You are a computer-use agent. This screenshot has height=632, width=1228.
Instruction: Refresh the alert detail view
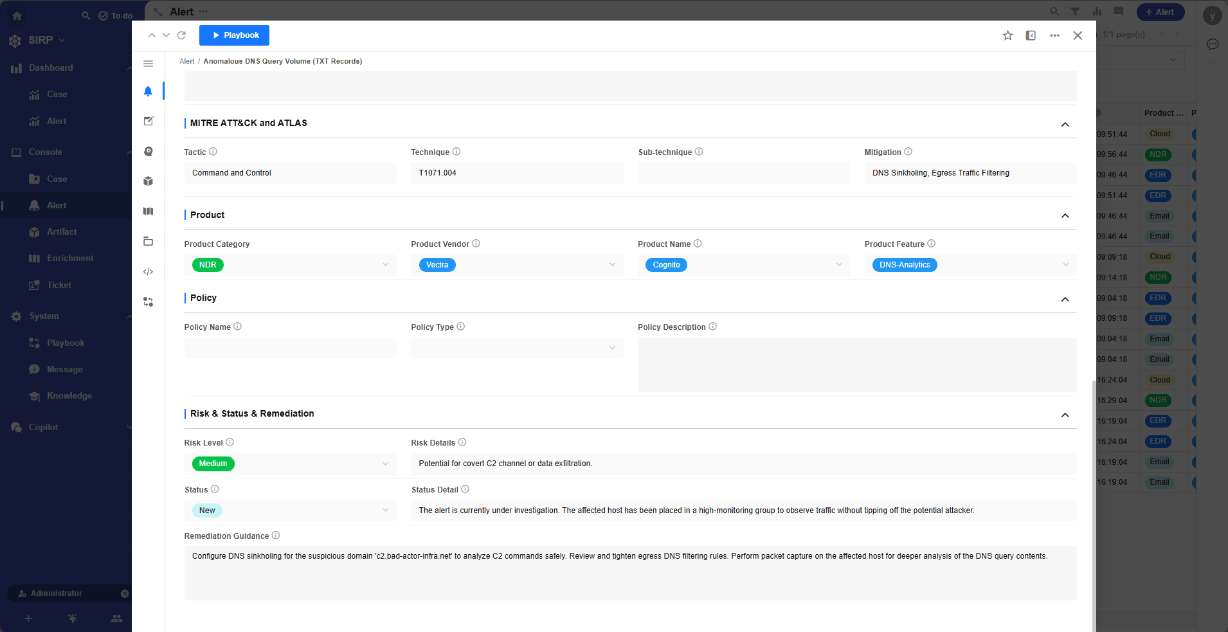coord(181,35)
